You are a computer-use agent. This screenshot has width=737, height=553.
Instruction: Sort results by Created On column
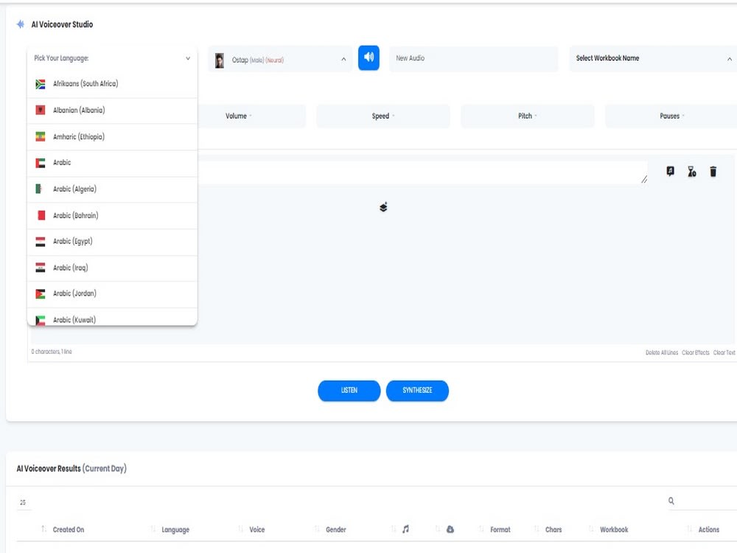[x=68, y=529]
